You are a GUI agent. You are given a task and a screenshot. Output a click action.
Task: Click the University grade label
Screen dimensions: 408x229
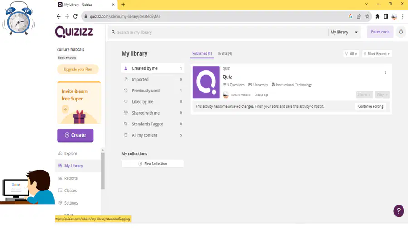click(258, 85)
